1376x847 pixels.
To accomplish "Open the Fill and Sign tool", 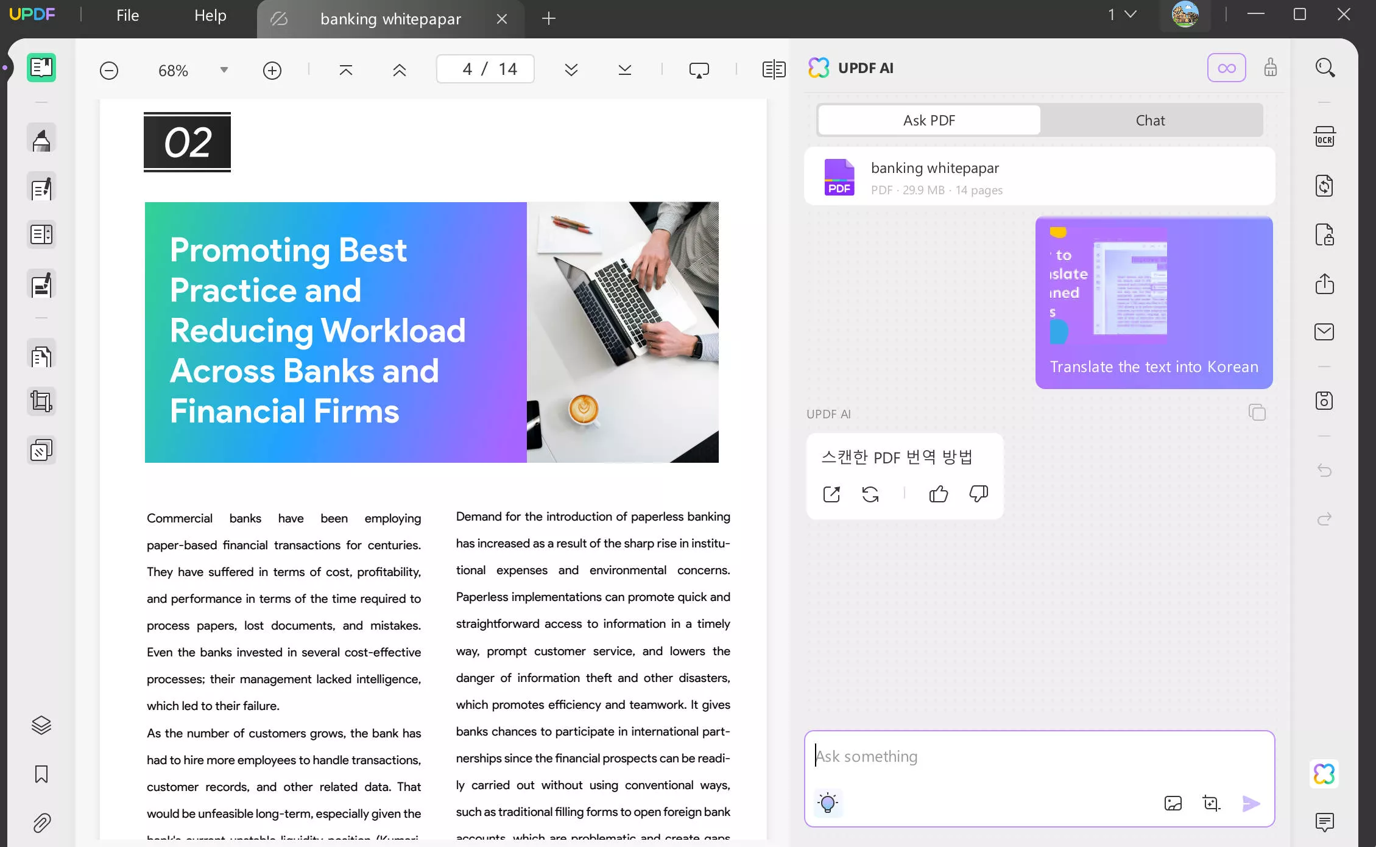I will pos(41,284).
